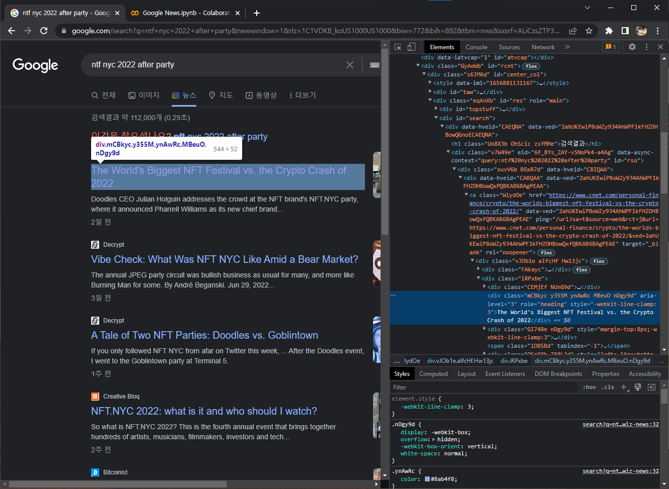Open the browser side panel icon

(x=625, y=31)
